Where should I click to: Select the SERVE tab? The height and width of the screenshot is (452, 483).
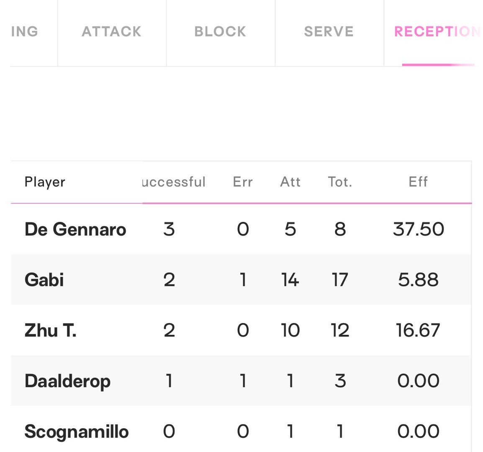pyautogui.click(x=329, y=32)
